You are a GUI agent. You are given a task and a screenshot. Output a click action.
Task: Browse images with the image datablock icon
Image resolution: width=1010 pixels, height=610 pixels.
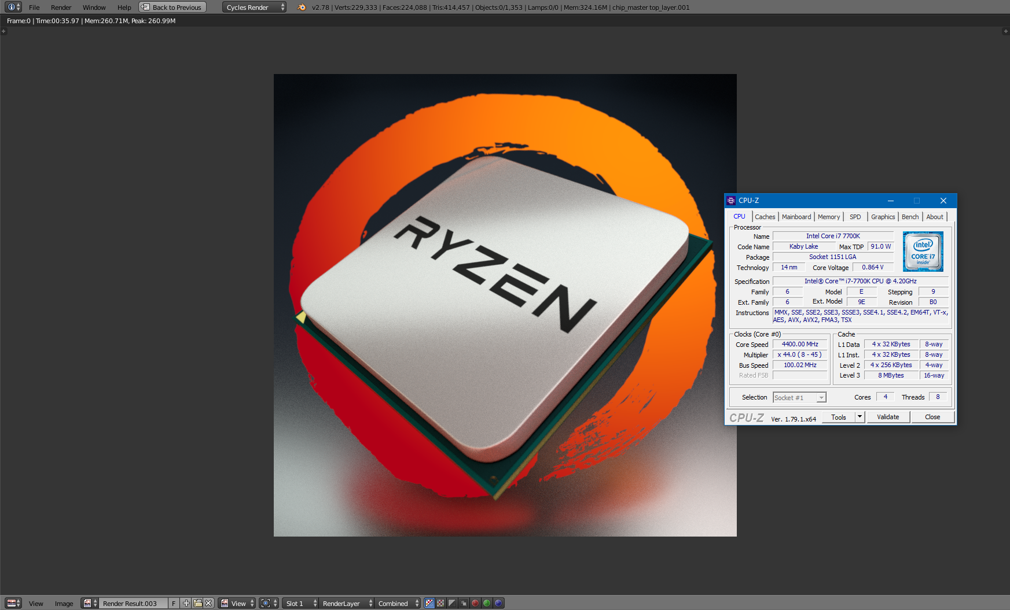(x=90, y=603)
